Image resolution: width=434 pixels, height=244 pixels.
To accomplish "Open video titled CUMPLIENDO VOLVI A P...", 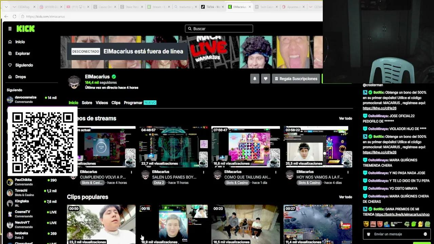I will 103,177.
